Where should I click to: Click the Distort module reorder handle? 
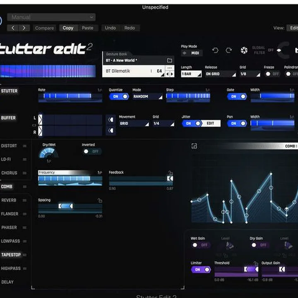pos(25,146)
